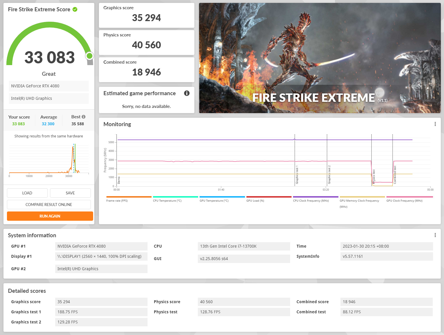Click the Showing results from the same hardware text
The image size is (444, 335).
point(49,136)
